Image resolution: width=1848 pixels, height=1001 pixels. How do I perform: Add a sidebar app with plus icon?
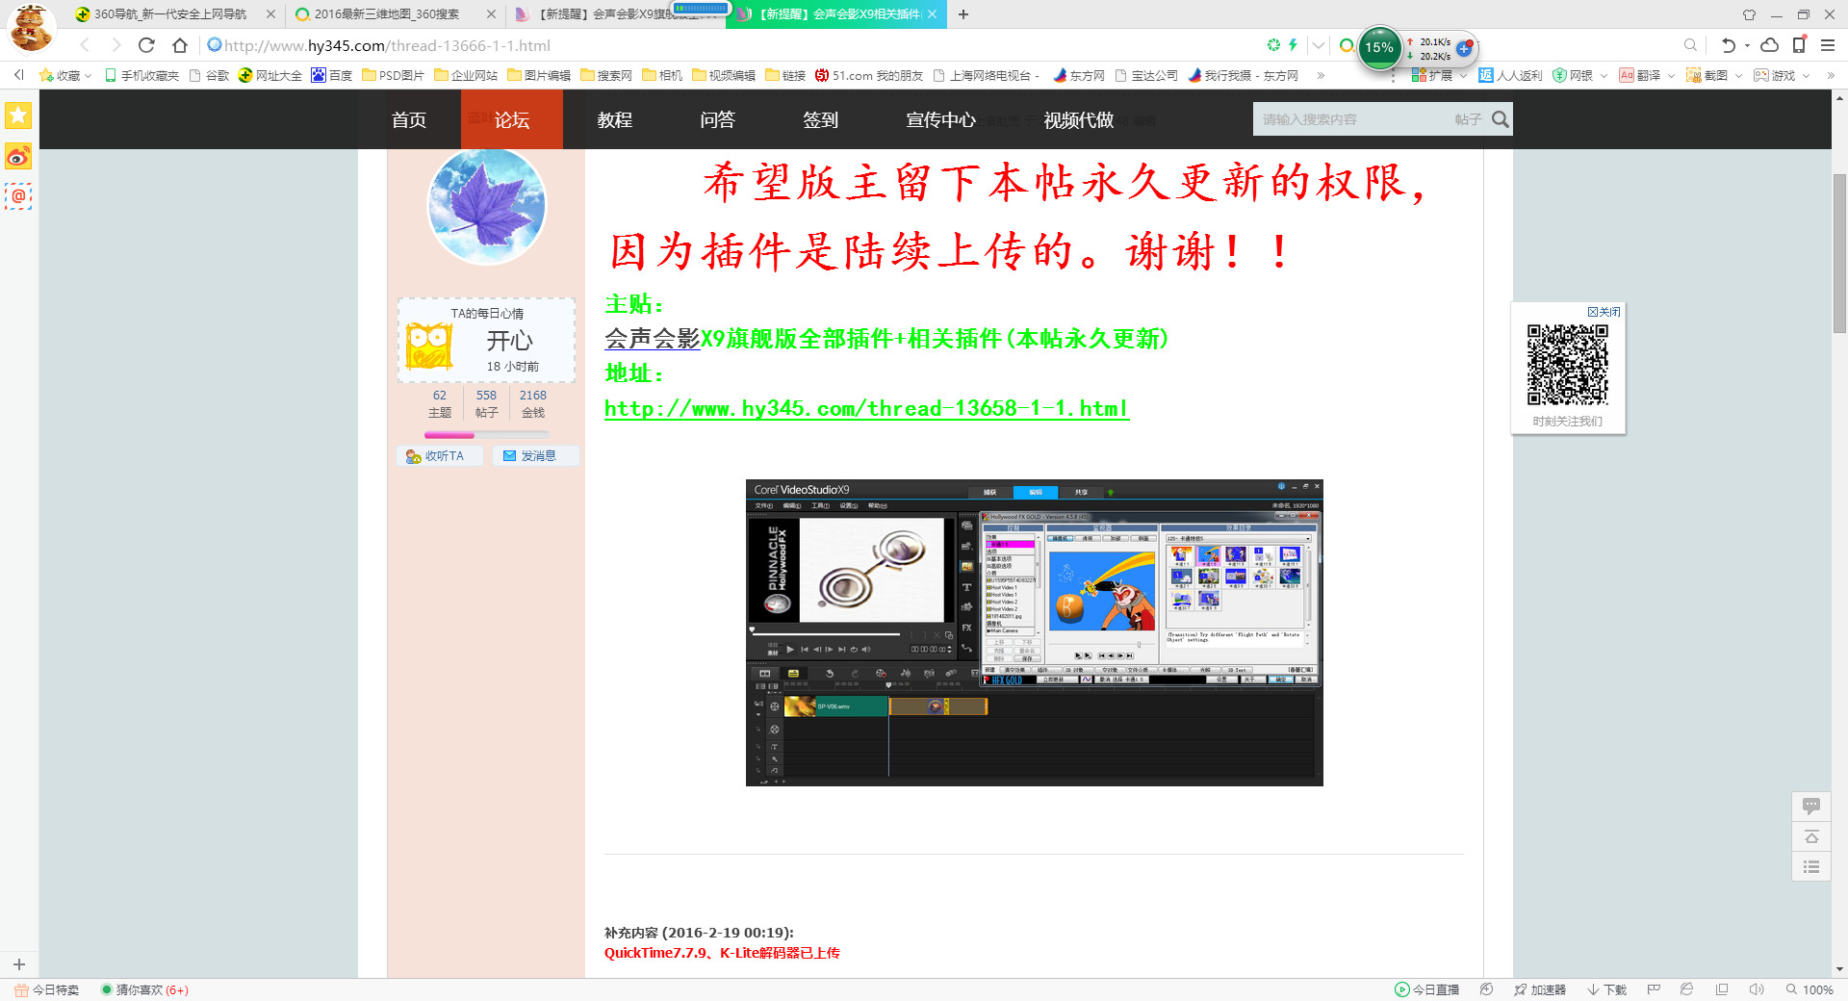(18, 964)
